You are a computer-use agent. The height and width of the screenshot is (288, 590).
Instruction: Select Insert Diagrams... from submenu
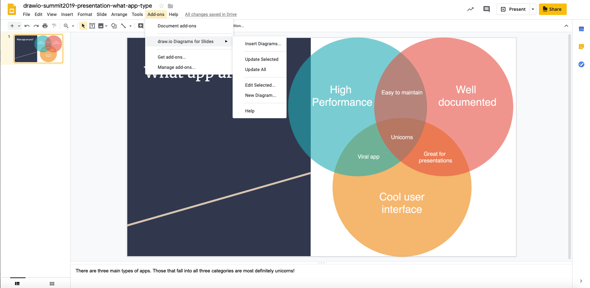pos(259,44)
